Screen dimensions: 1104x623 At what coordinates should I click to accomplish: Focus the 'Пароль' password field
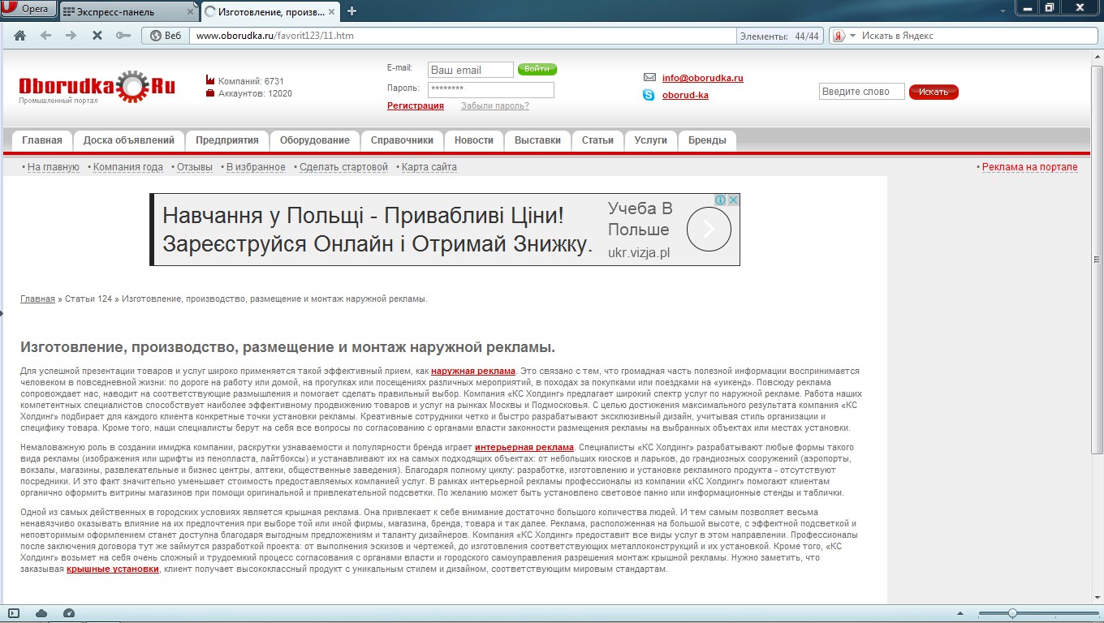tap(490, 90)
